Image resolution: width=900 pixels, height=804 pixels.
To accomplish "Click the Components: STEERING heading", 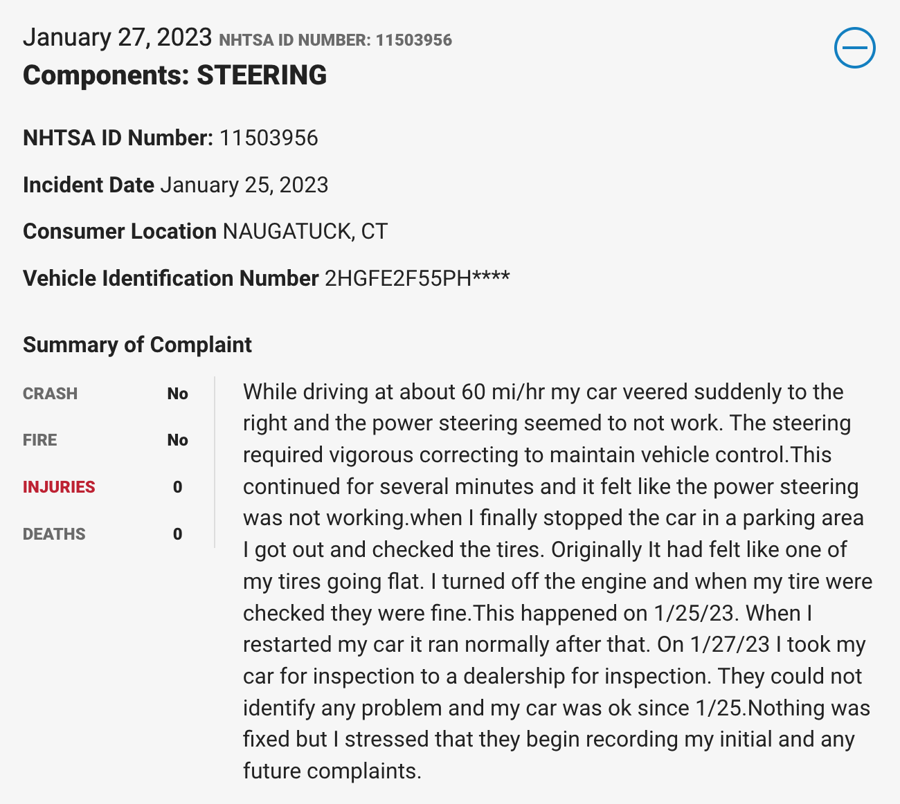I will (174, 75).
